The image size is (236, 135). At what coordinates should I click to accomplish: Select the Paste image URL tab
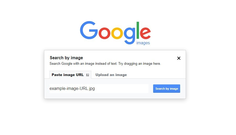click(x=68, y=75)
